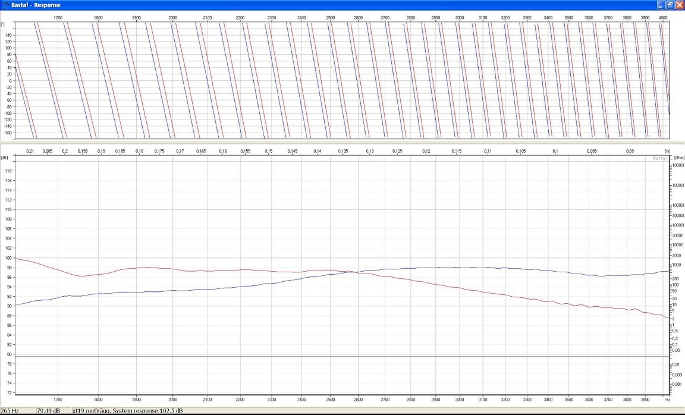Click the 0 degree label on phase axis
This screenshot has height=415, width=685.
click(10, 80)
